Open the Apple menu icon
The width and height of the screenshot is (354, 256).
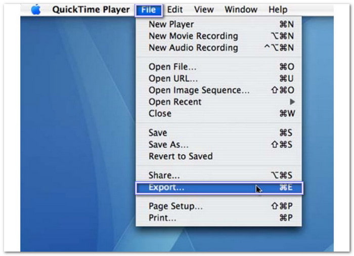coord(36,10)
